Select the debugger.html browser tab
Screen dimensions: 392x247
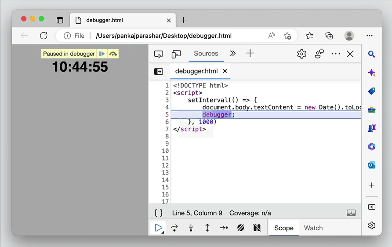point(123,20)
